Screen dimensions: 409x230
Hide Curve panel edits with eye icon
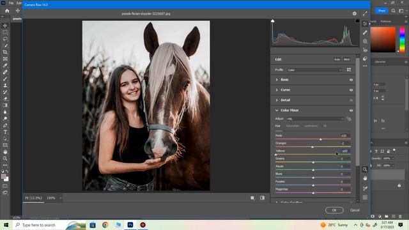tap(351, 90)
